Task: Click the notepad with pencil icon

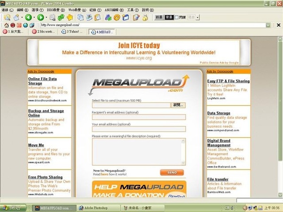Action: pos(136,17)
